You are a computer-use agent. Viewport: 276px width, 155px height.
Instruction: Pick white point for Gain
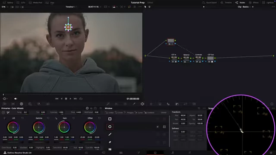coord(56,118)
